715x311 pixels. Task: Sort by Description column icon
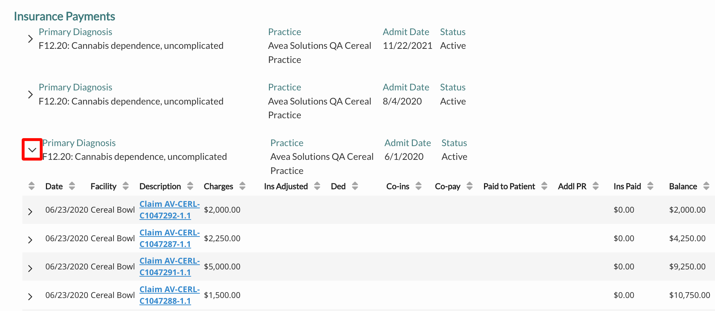point(190,186)
